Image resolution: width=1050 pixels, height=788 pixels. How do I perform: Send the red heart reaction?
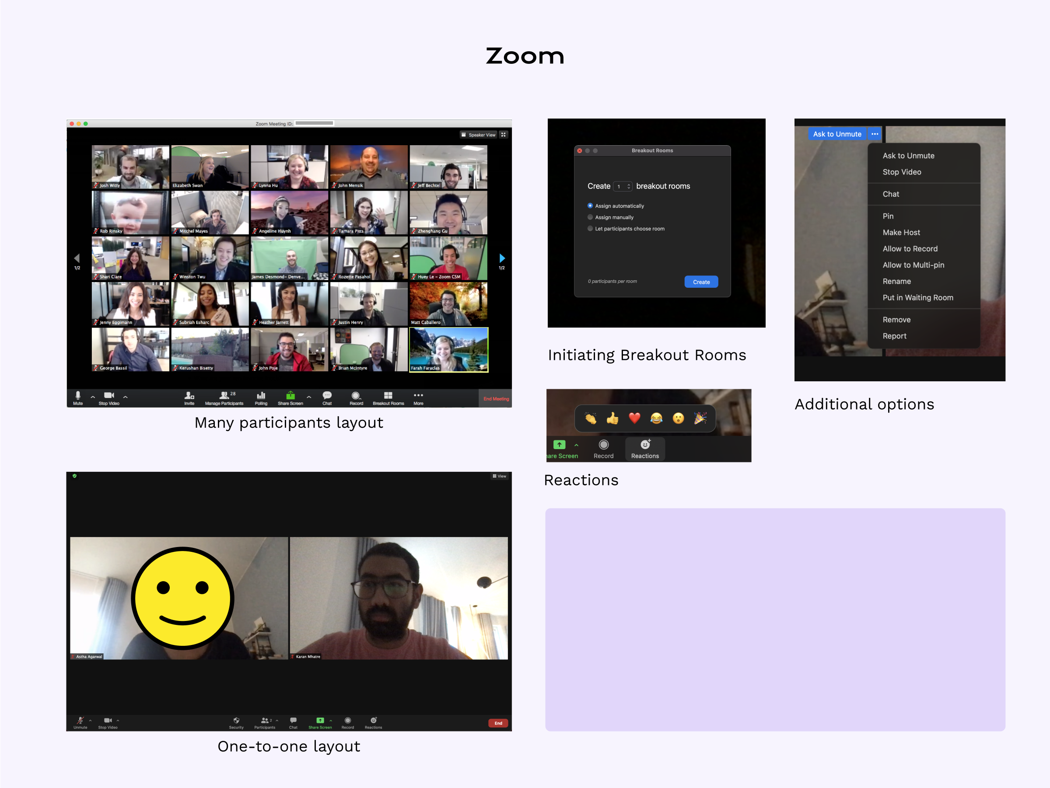(x=635, y=418)
